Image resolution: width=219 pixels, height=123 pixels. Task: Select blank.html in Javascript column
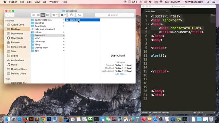(82, 20)
